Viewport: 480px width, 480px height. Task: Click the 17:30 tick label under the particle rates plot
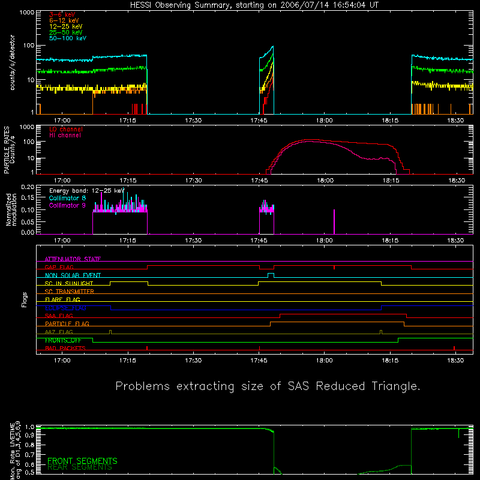click(193, 181)
